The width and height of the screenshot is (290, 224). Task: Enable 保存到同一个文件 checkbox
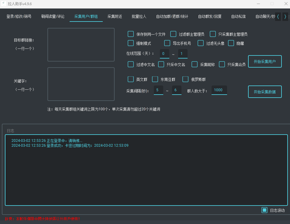[x=131, y=34]
